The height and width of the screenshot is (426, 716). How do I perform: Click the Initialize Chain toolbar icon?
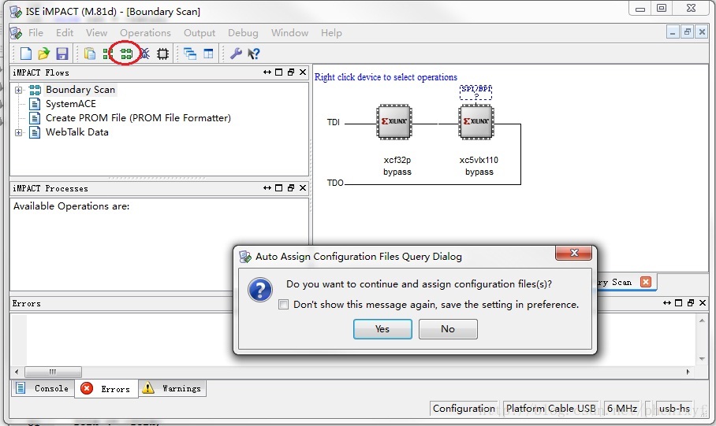coord(126,54)
